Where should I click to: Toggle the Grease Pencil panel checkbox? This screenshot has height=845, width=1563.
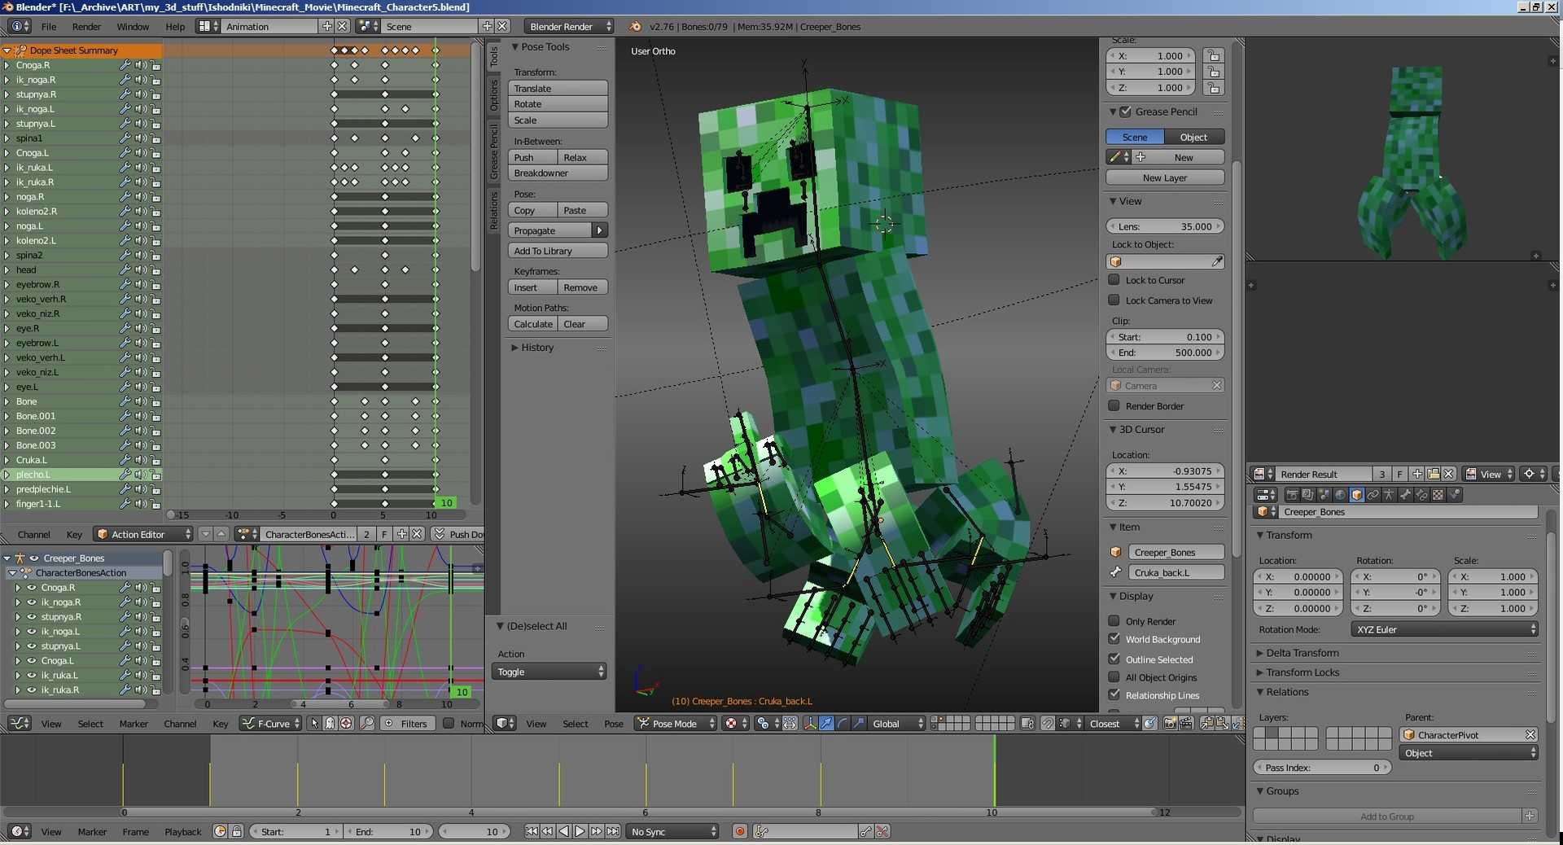tap(1126, 112)
